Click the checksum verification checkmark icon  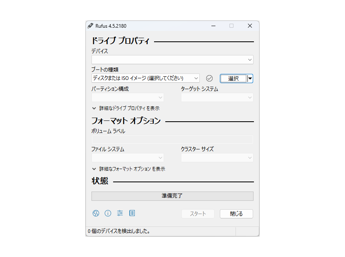209,78
